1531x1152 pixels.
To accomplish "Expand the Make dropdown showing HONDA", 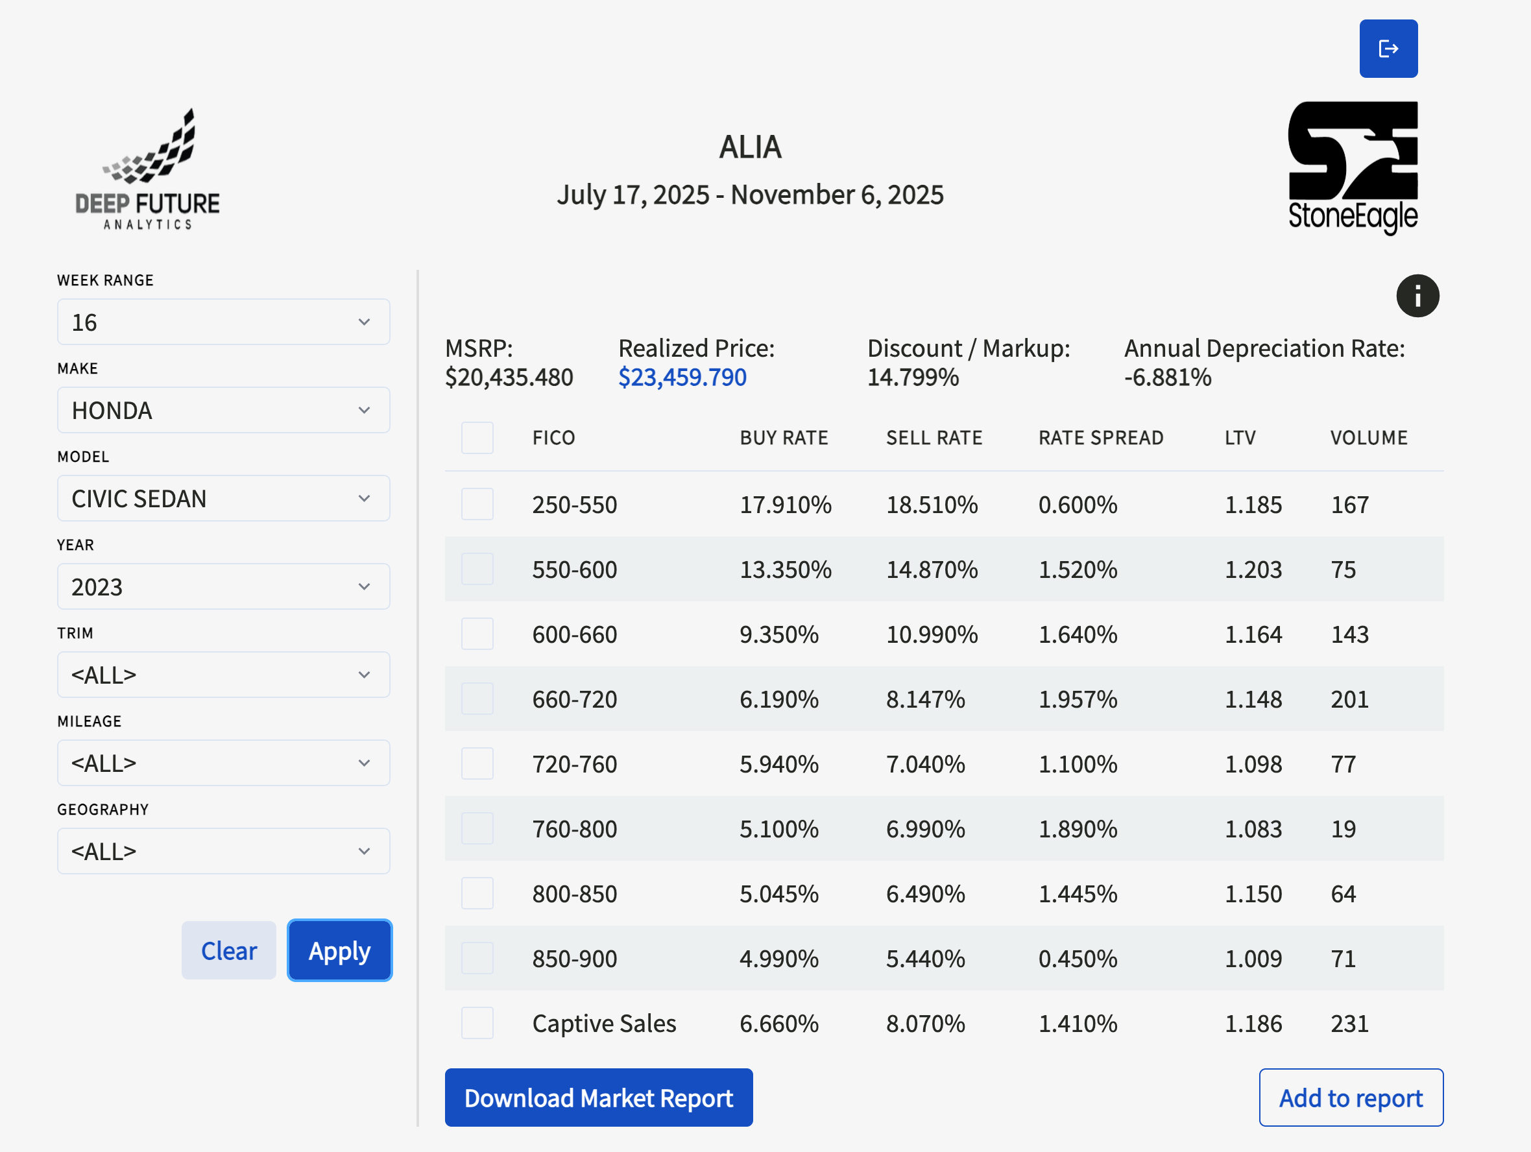I will [x=224, y=411].
